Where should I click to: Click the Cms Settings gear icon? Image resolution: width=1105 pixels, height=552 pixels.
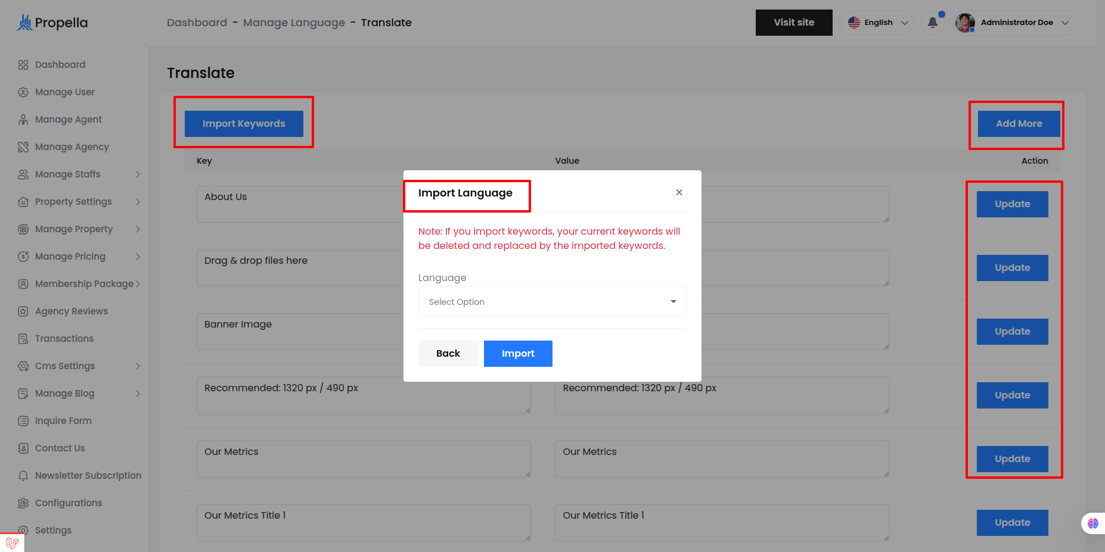[23, 366]
